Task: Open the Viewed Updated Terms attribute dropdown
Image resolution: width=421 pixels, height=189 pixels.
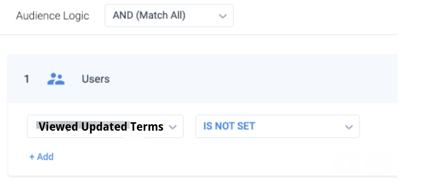Action: (x=105, y=126)
